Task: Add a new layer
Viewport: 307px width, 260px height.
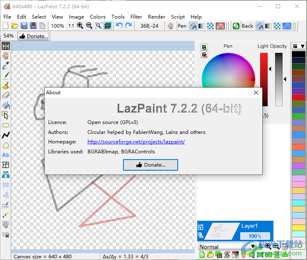Action: tap(202, 255)
